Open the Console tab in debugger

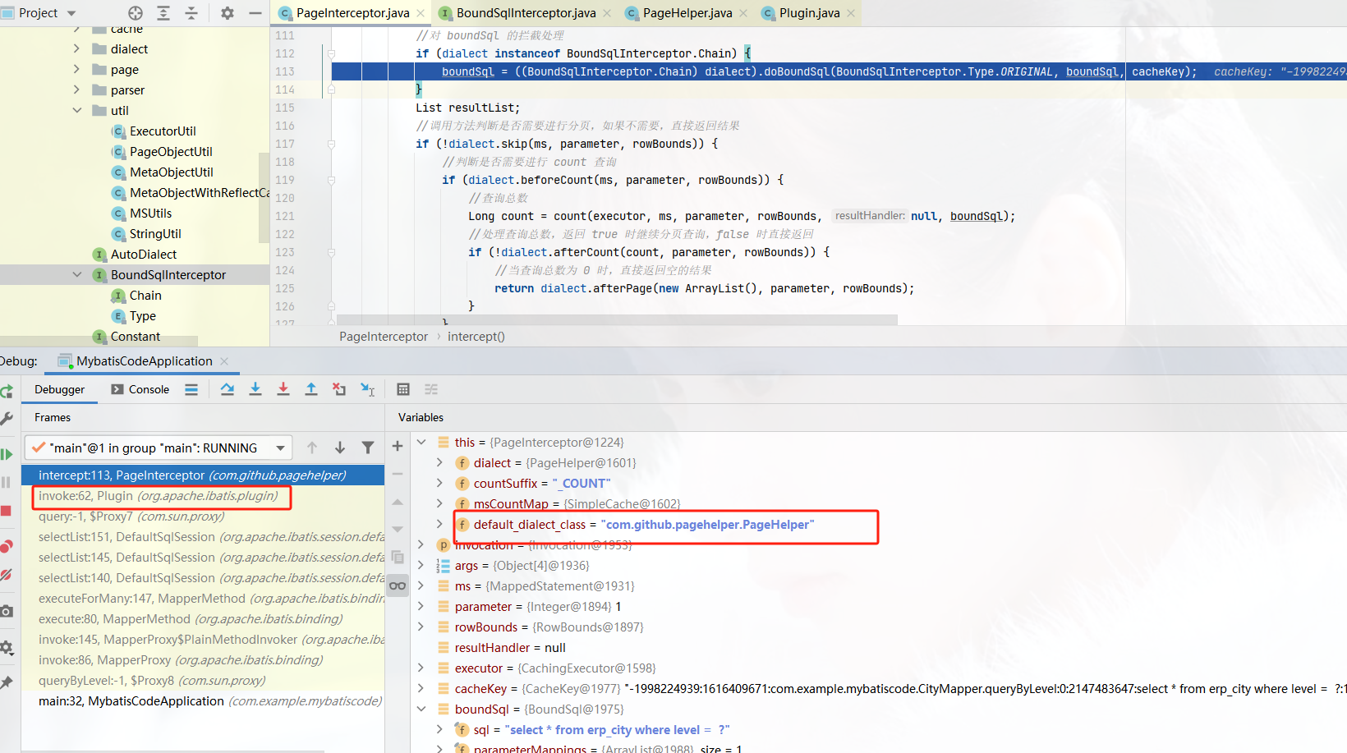point(140,389)
